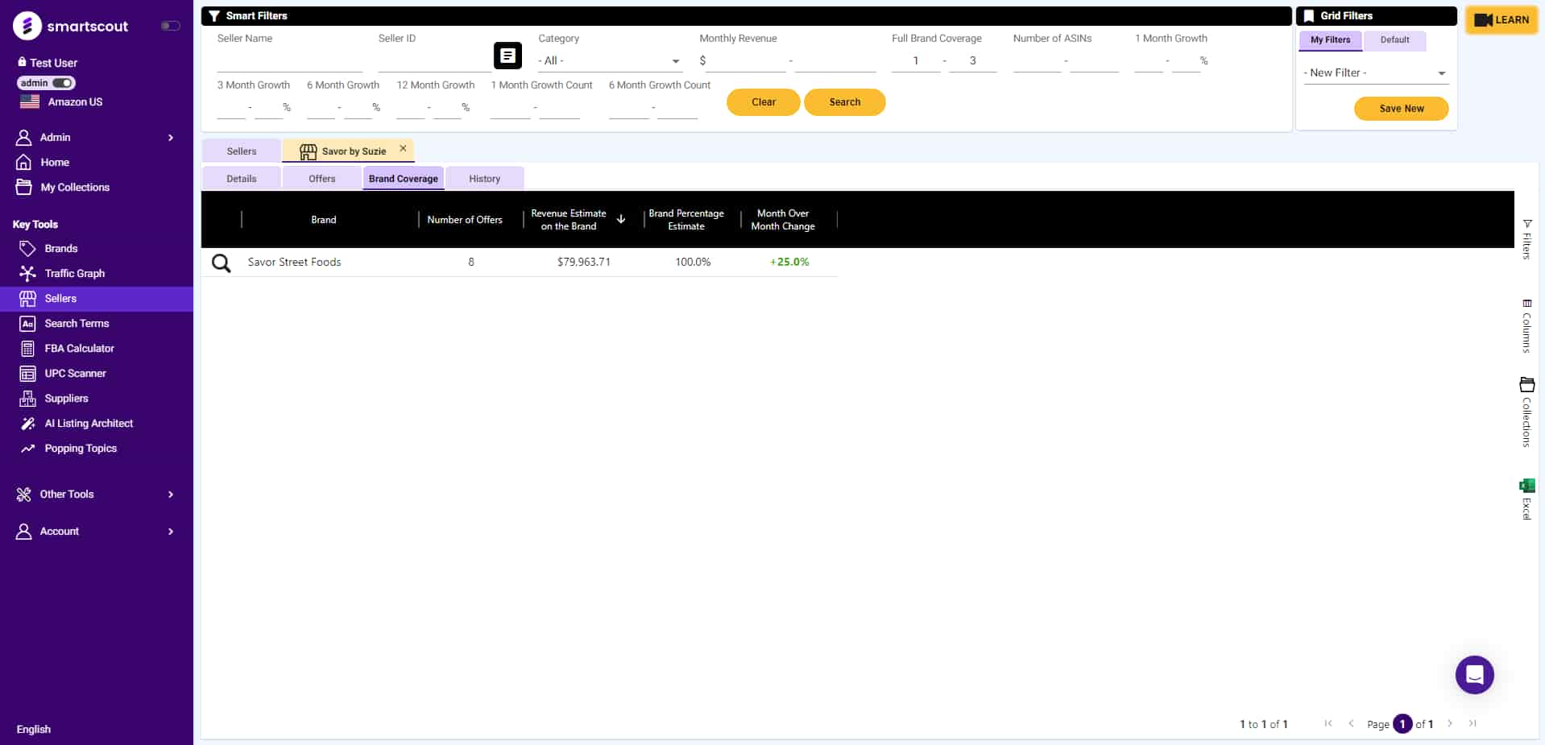Switch to the My Filters tab
The image size is (1545, 745).
coord(1330,39)
